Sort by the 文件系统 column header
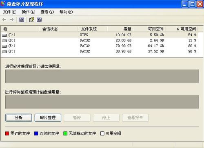The image size is (204, 148). [x=92, y=29]
